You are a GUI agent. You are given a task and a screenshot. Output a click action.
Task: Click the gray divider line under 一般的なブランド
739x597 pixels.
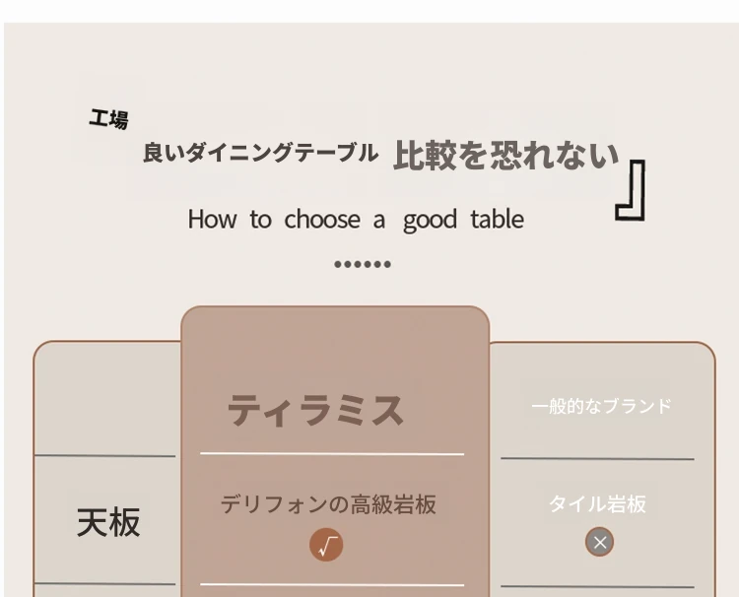coord(597,458)
